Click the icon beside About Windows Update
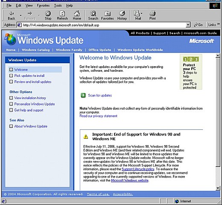Viewport: 222px width, 205px height. pyautogui.click(x=11, y=126)
